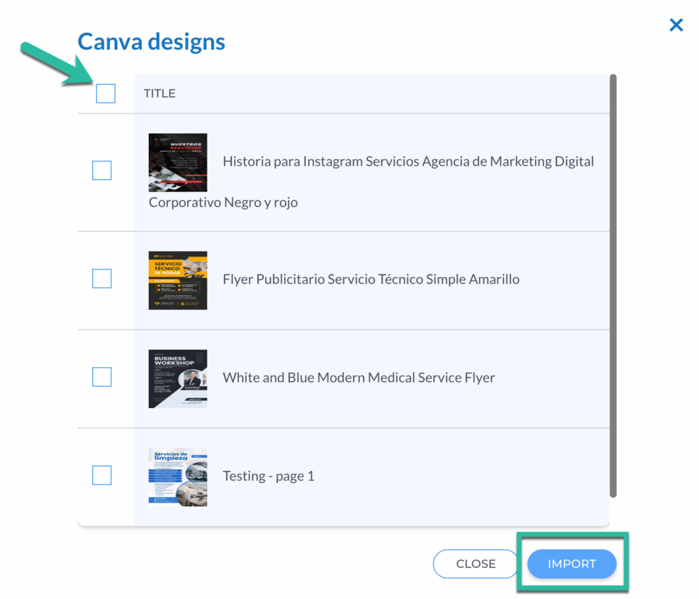Enable the White and Blue Medical Flyer checkbox
This screenshot has height=599, width=699.
(102, 377)
